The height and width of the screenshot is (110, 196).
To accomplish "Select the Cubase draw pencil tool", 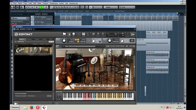I will click(70, 7).
